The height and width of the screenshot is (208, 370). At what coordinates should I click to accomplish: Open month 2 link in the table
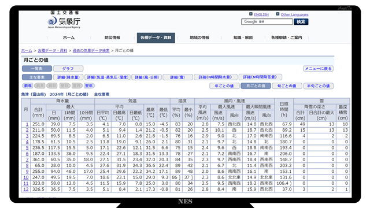[27, 130]
